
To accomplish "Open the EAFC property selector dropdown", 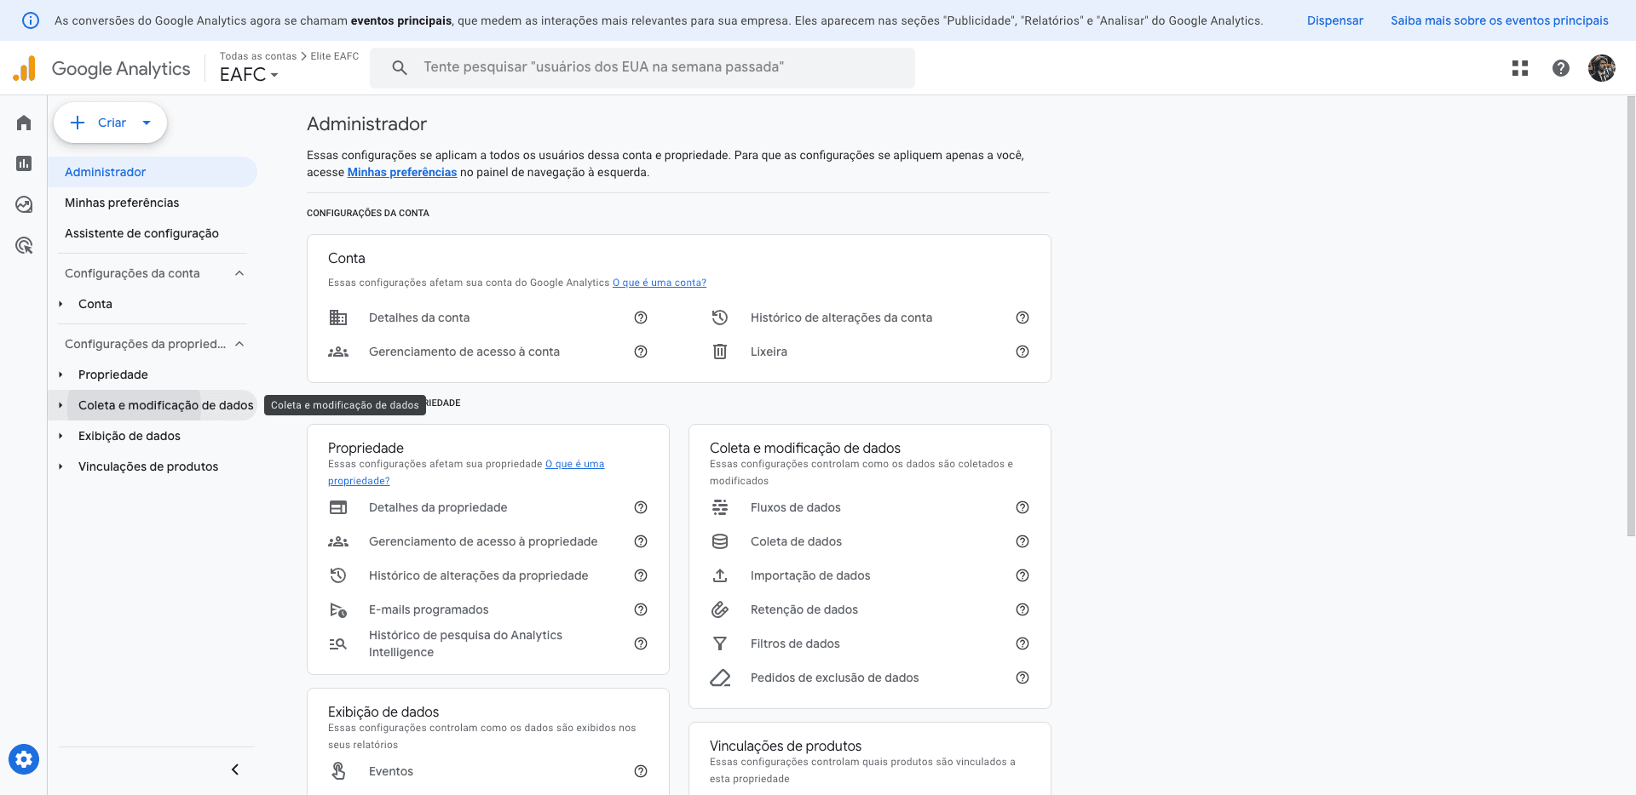I will [249, 75].
